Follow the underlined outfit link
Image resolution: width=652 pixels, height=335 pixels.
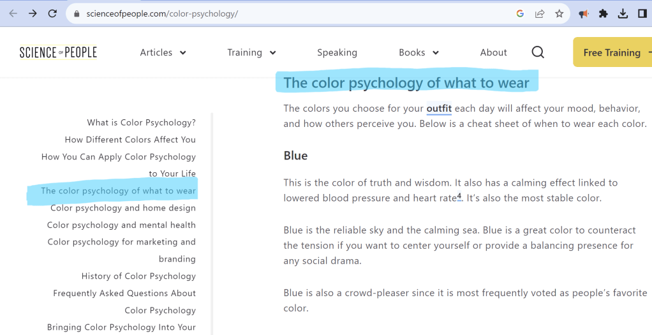(439, 108)
